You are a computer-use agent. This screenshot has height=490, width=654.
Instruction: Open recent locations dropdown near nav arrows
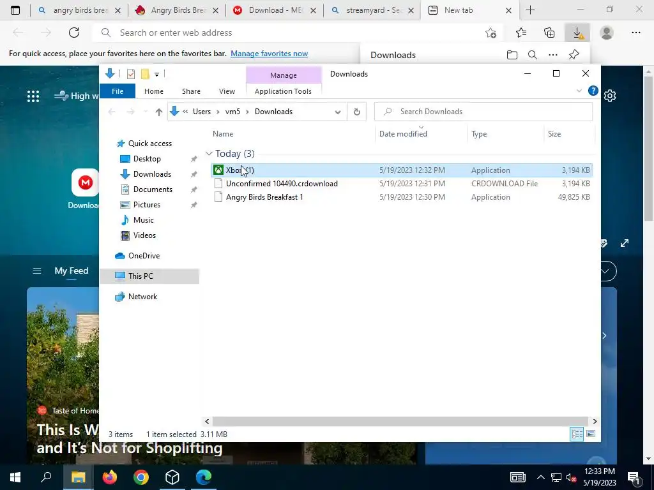pos(145,112)
